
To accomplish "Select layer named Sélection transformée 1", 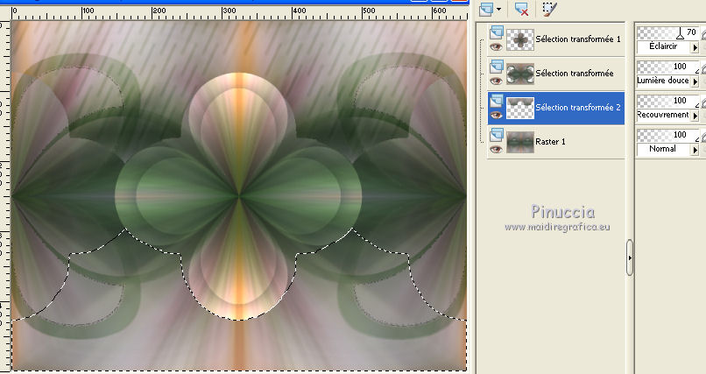I will click(x=578, y=39).
